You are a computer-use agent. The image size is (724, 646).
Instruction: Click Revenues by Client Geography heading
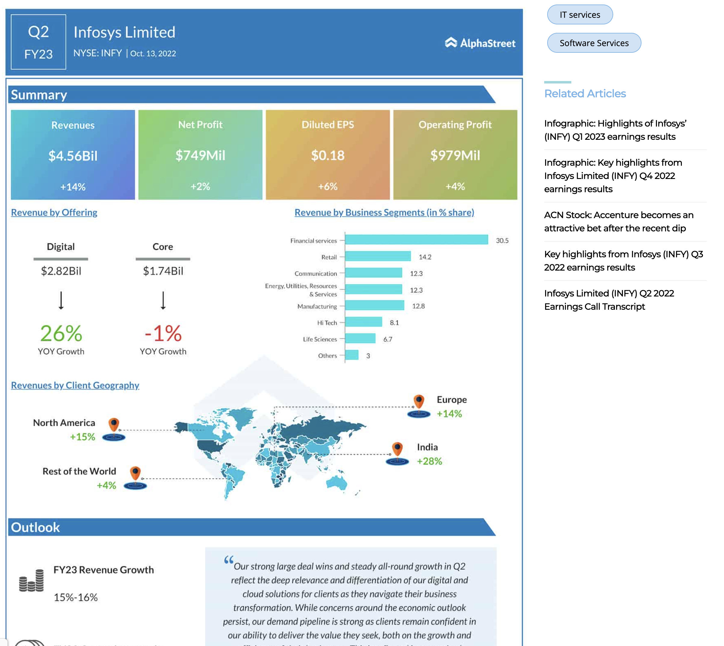pyautogui.click(x=75, y=385)
